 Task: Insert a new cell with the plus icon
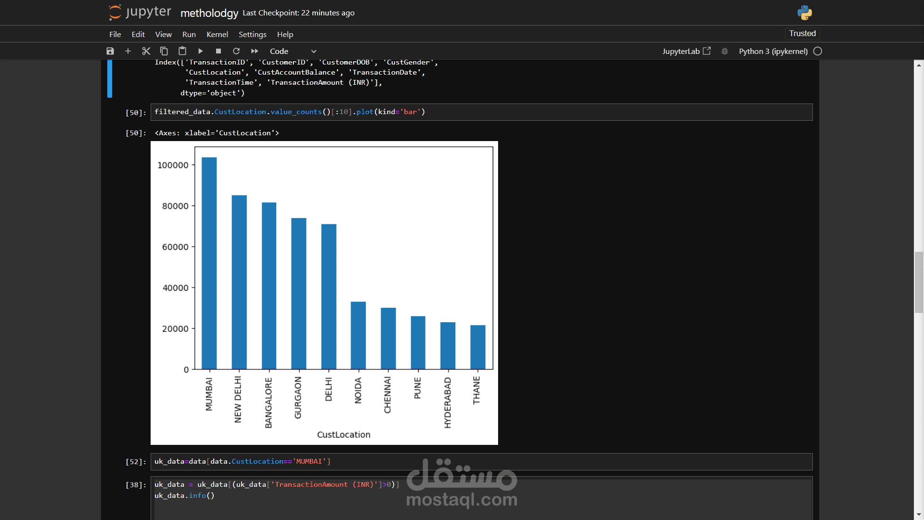(x=128, y=51)
